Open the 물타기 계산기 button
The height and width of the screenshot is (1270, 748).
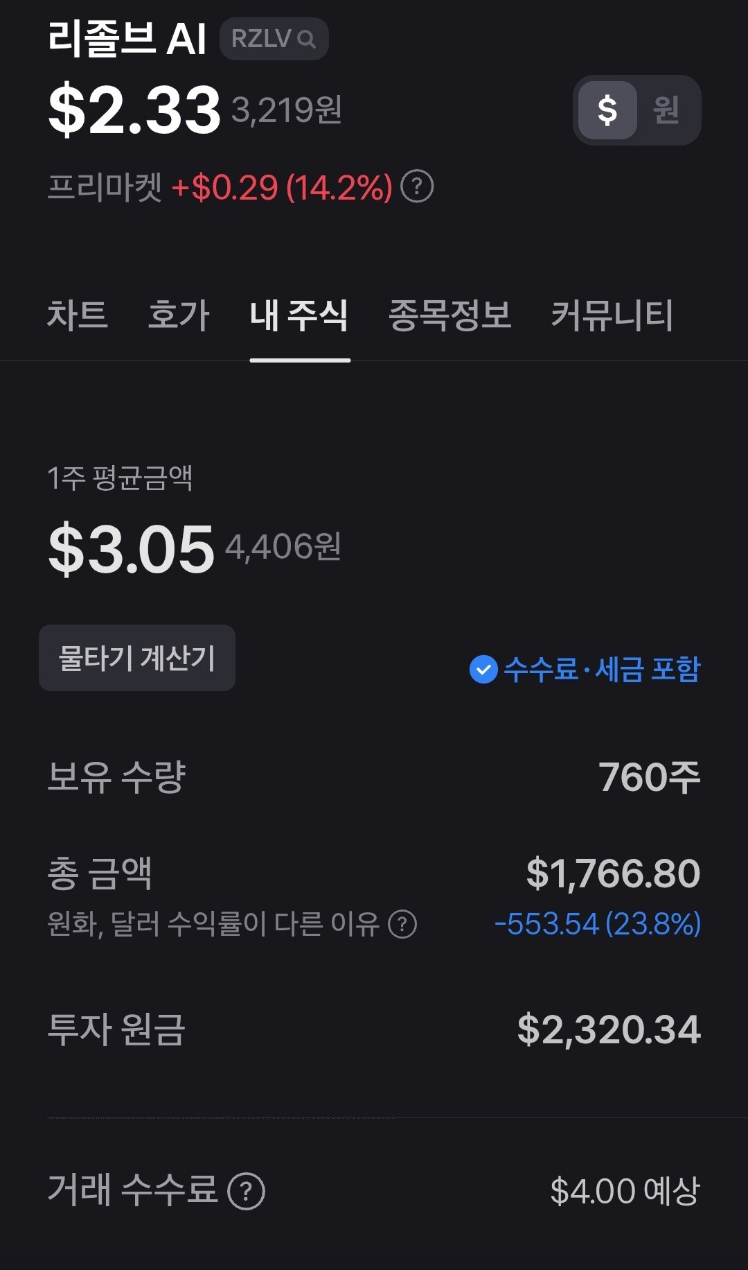[x=137, y=658]
